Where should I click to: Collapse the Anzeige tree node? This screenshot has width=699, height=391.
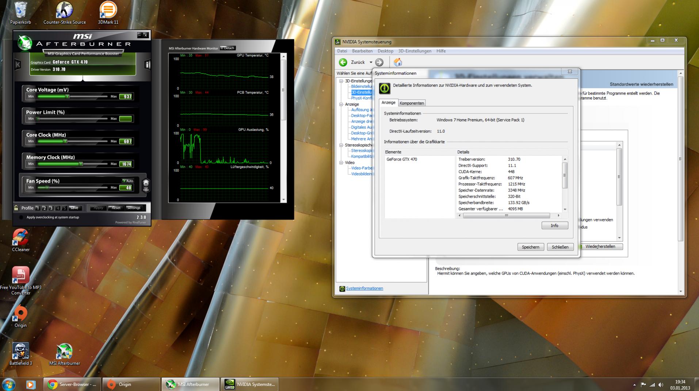click(x=341, y=104)
